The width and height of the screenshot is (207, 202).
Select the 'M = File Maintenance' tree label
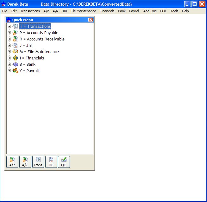click(39, 52)
